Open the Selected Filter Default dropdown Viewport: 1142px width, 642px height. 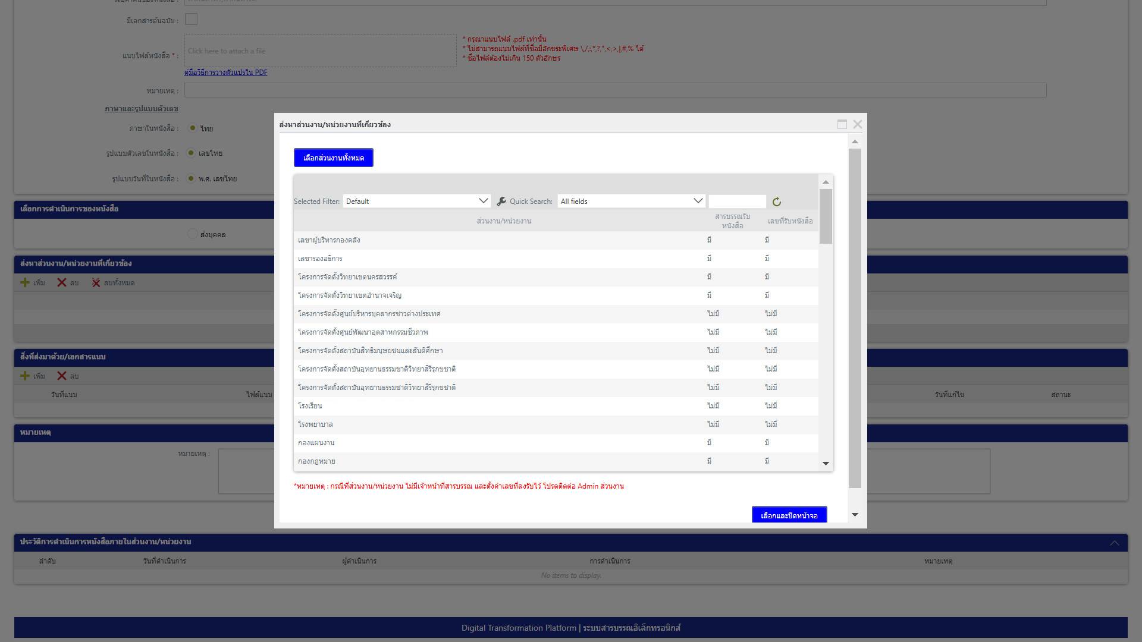click(416, 202)
